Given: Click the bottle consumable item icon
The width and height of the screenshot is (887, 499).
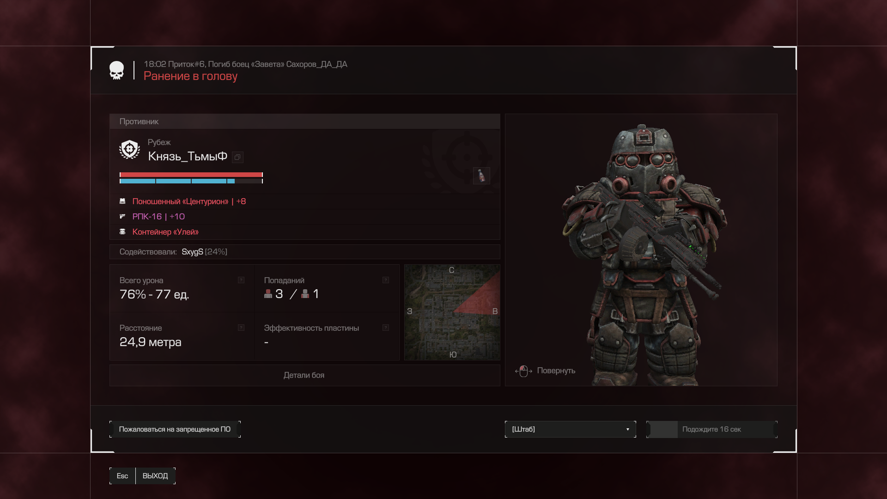Looking at the screenshot, I should [x=481, y=176].
